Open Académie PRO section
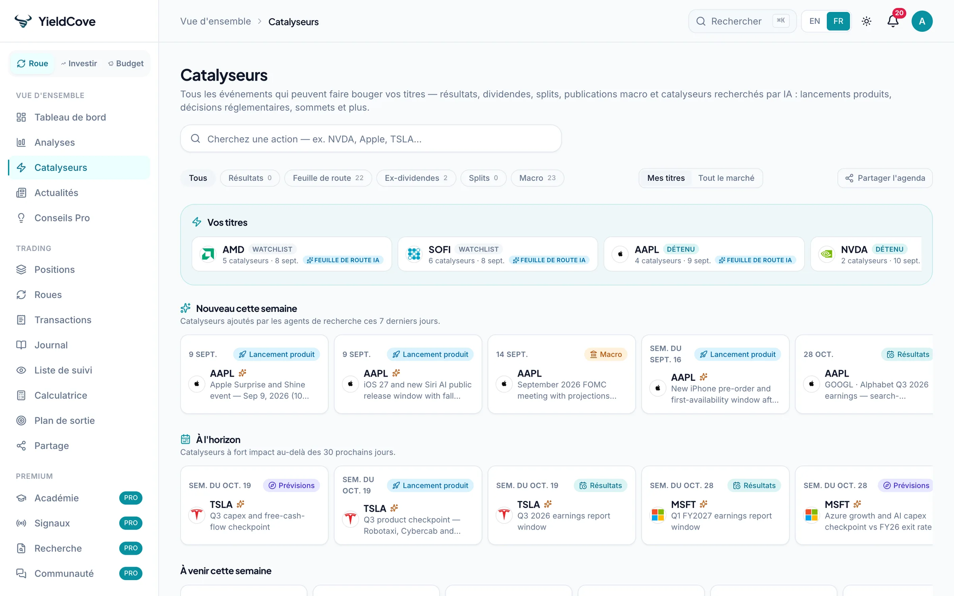This screenshot has width=954, height=596. [79, 498]
